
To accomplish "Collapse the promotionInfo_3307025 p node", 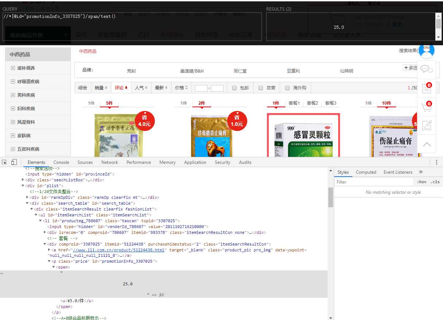I will (x=49, y=262).
